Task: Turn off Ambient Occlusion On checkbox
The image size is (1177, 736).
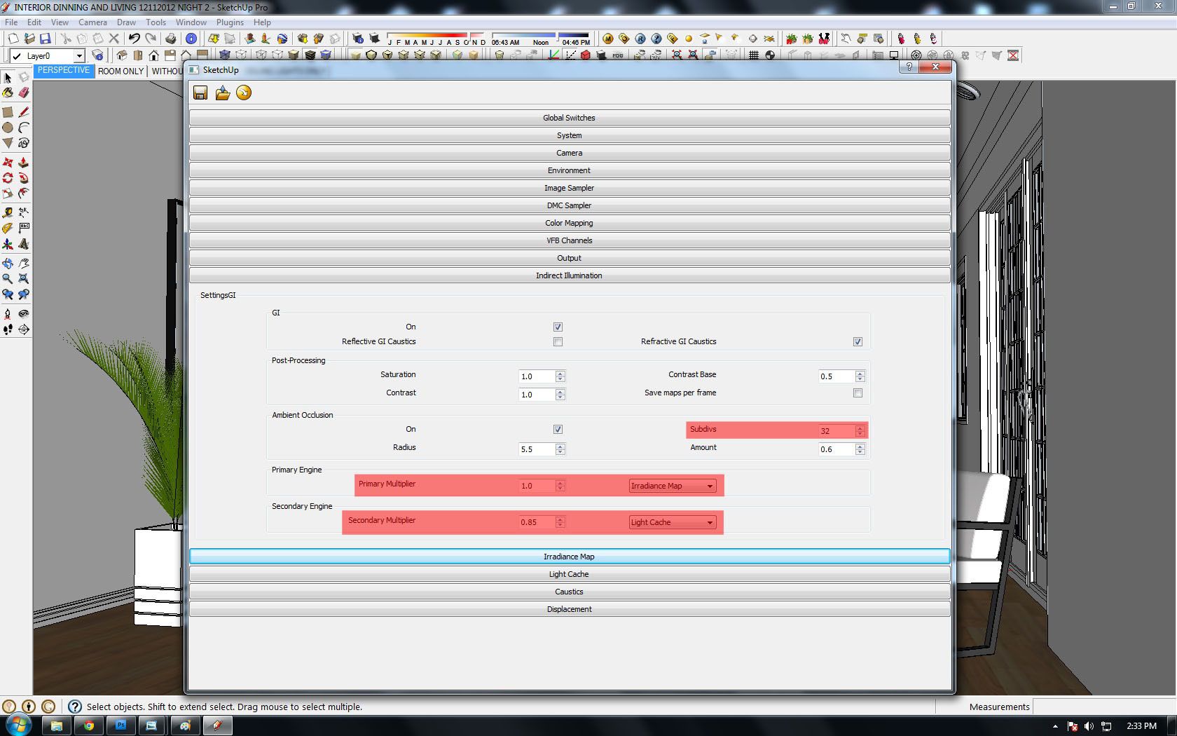Action: 558,430
